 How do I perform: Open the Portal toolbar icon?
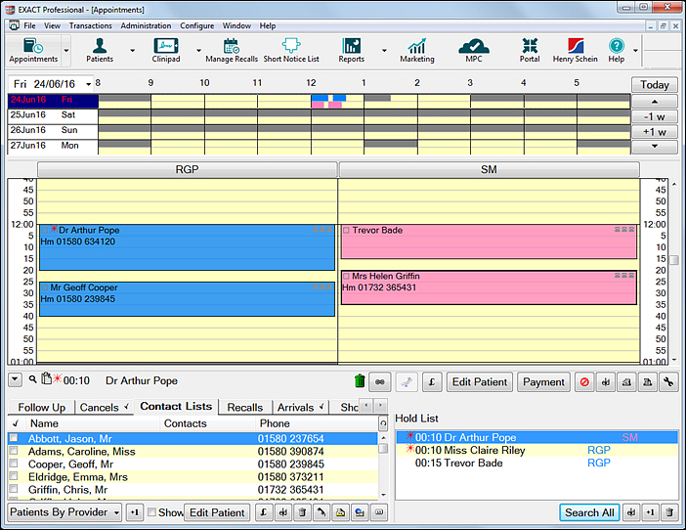[530, 50]
